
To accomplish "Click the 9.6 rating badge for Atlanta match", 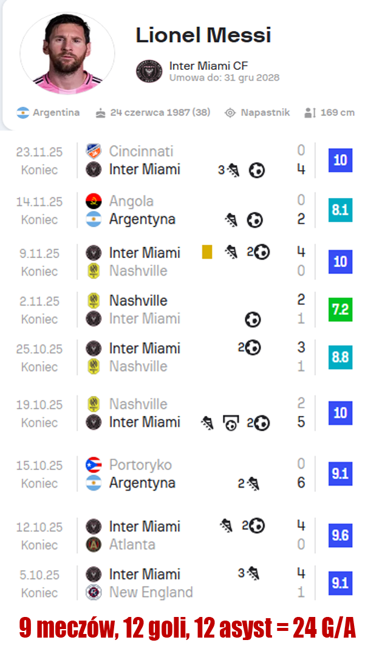I will click(x=340, y=535).
